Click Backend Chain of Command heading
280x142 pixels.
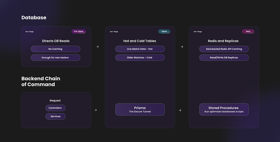[41, 82]
